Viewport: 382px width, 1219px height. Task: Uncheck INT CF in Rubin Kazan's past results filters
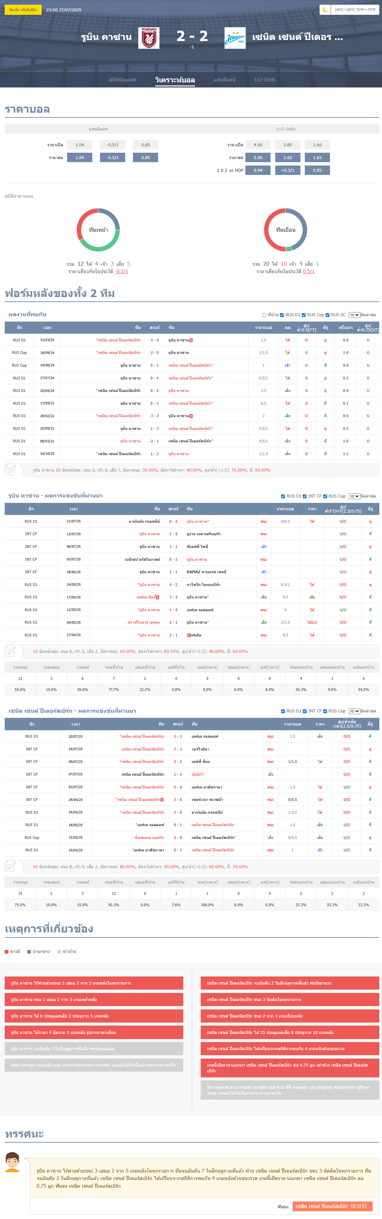click(x=304, y=496)
